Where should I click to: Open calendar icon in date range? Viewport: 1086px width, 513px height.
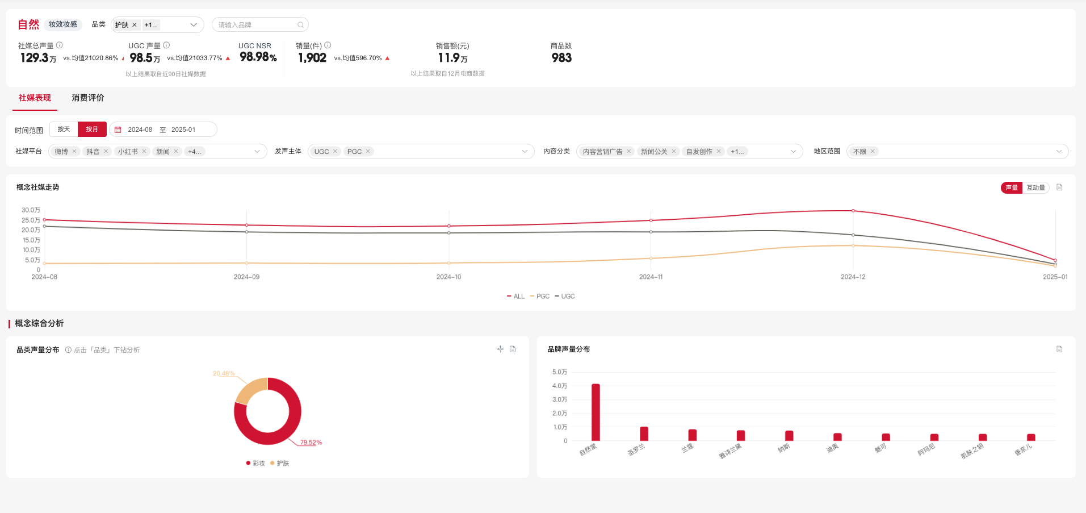click(118, 130)
